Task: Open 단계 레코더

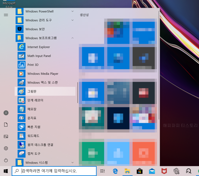Action: pyautogui.click(x=45, y=100)
